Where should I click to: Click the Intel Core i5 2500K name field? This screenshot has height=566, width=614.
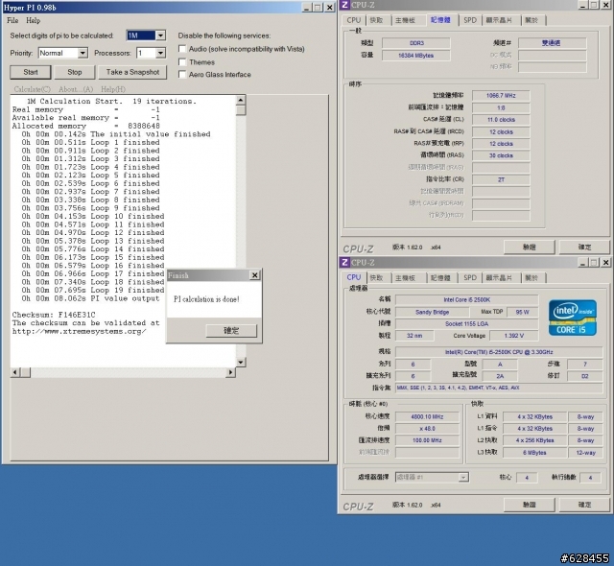[x=466, y=300]
